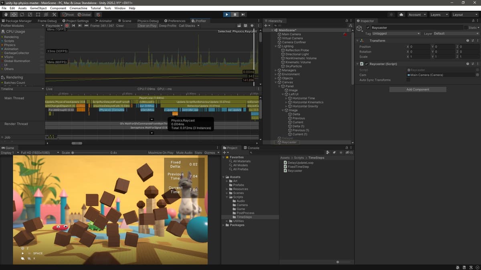Click the record button in Profiler controls

coord(67,25)
